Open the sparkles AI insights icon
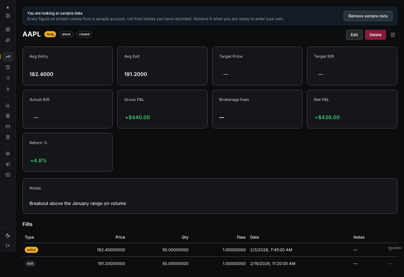 pyautogui.click(x=8, y=40)
